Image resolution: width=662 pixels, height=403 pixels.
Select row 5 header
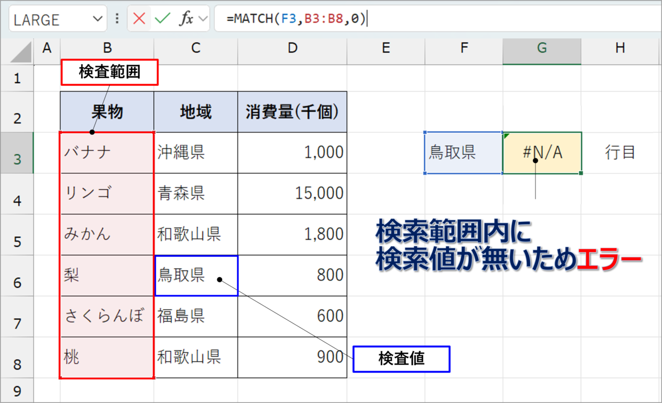[x=17, y=235]
